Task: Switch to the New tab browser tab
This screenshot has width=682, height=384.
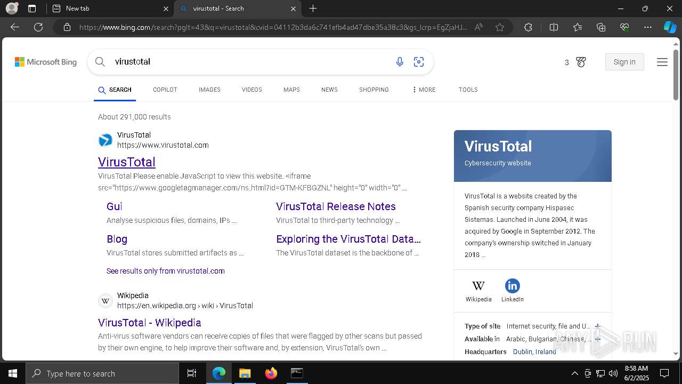Action: [109, 9]
